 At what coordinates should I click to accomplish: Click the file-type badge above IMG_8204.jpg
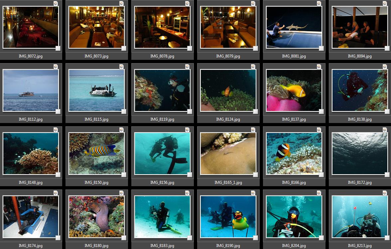pos(319,193)
